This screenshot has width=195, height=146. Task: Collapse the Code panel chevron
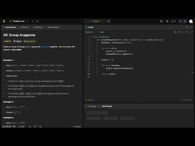click(x=191, y=27)
